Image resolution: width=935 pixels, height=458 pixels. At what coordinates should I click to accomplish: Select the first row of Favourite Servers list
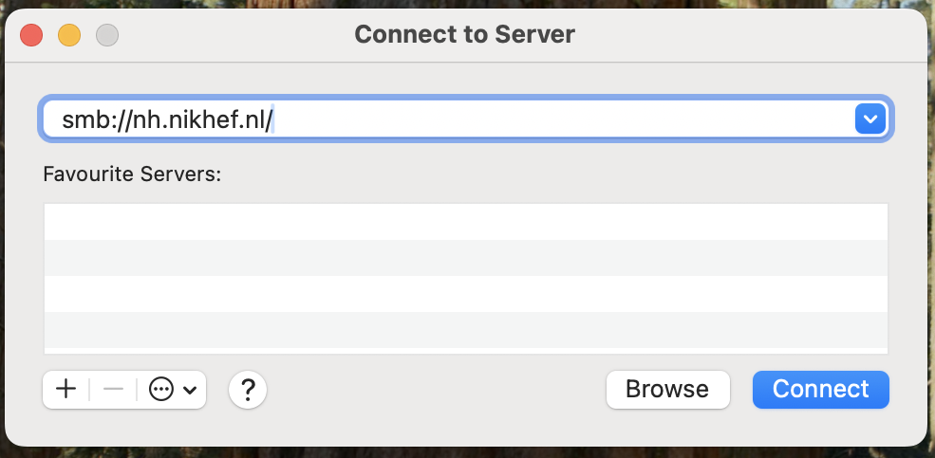pos(466,222)
